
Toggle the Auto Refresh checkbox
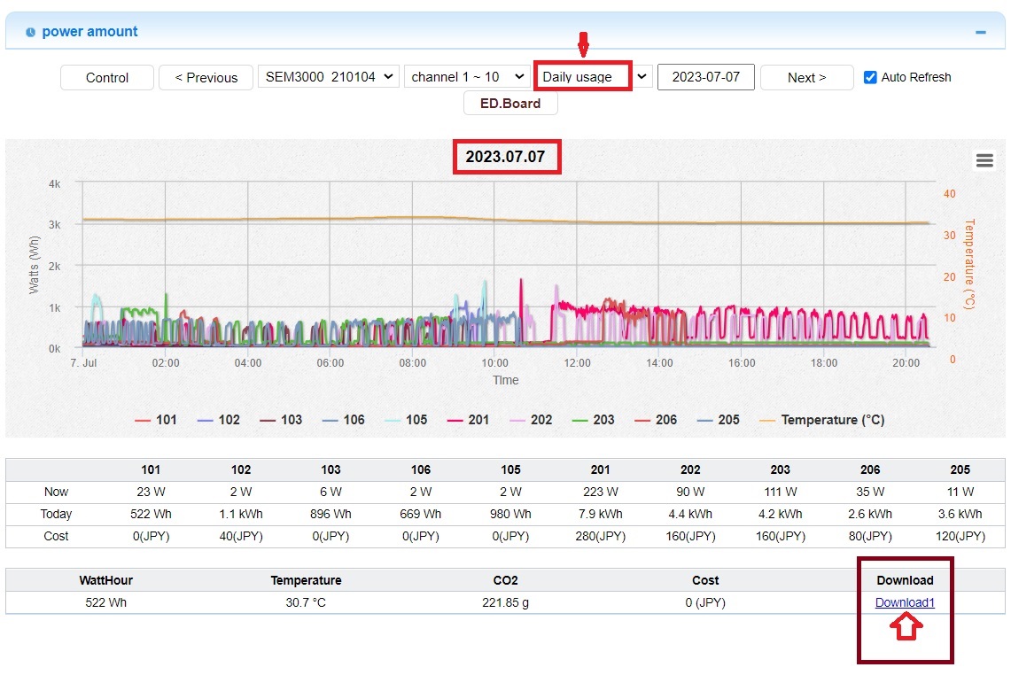tap(870, 77)
